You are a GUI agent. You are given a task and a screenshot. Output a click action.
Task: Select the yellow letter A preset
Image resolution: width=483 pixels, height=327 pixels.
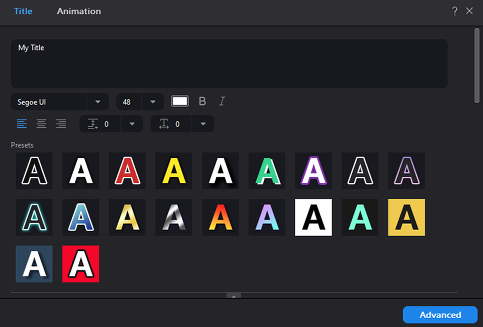174,171
